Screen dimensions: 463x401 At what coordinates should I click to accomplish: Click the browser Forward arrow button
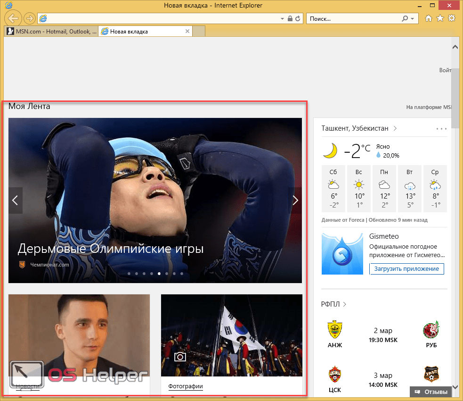coord(29,18)
